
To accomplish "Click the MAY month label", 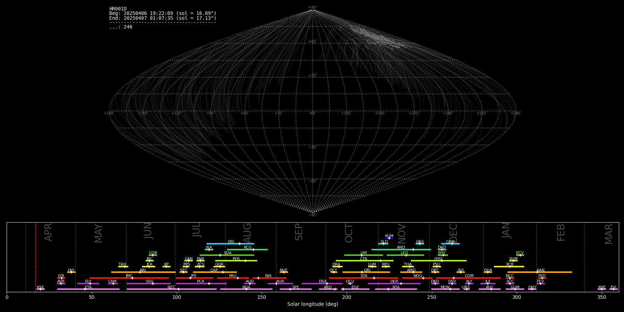I will tap(98, 233).
